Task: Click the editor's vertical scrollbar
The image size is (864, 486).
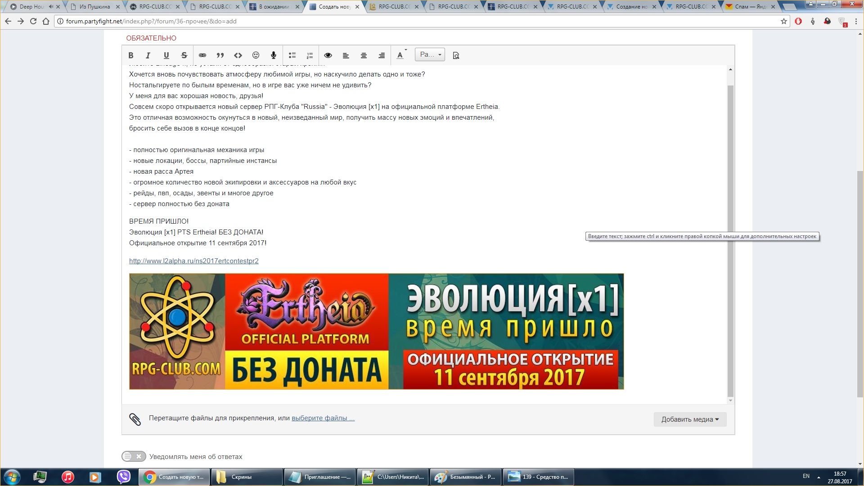Action: click(730, 241)
